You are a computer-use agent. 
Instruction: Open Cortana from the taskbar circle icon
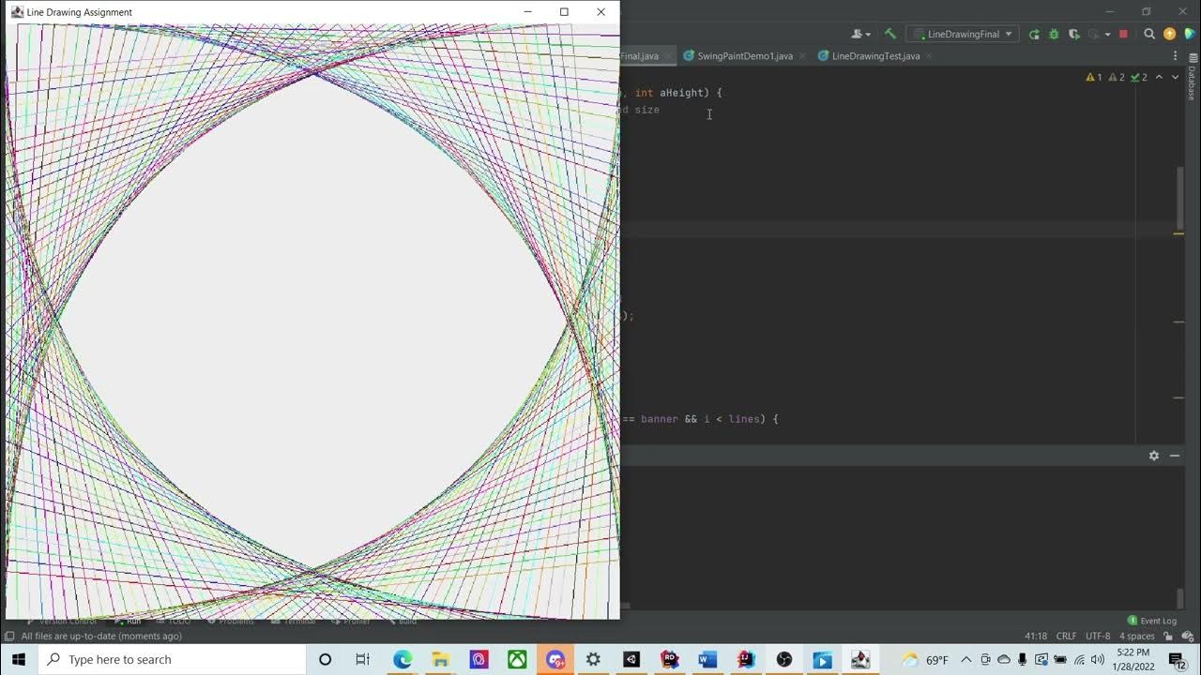(x=325, y=659)
